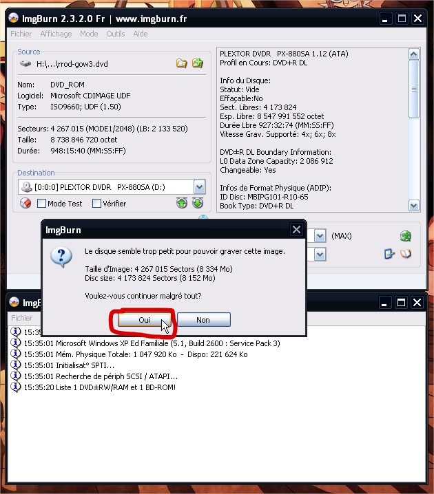Open the copies dropdown below the speed

(x=320, y=255)
